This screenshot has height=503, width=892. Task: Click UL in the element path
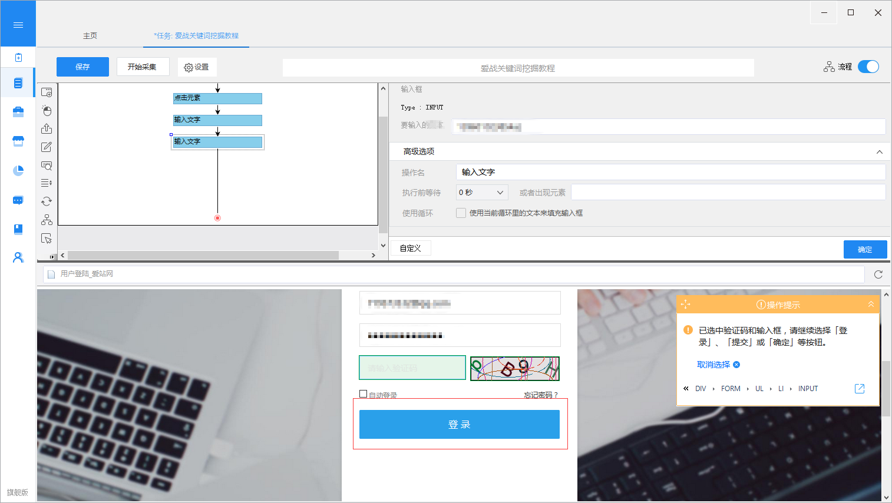(x=759, y=389)
